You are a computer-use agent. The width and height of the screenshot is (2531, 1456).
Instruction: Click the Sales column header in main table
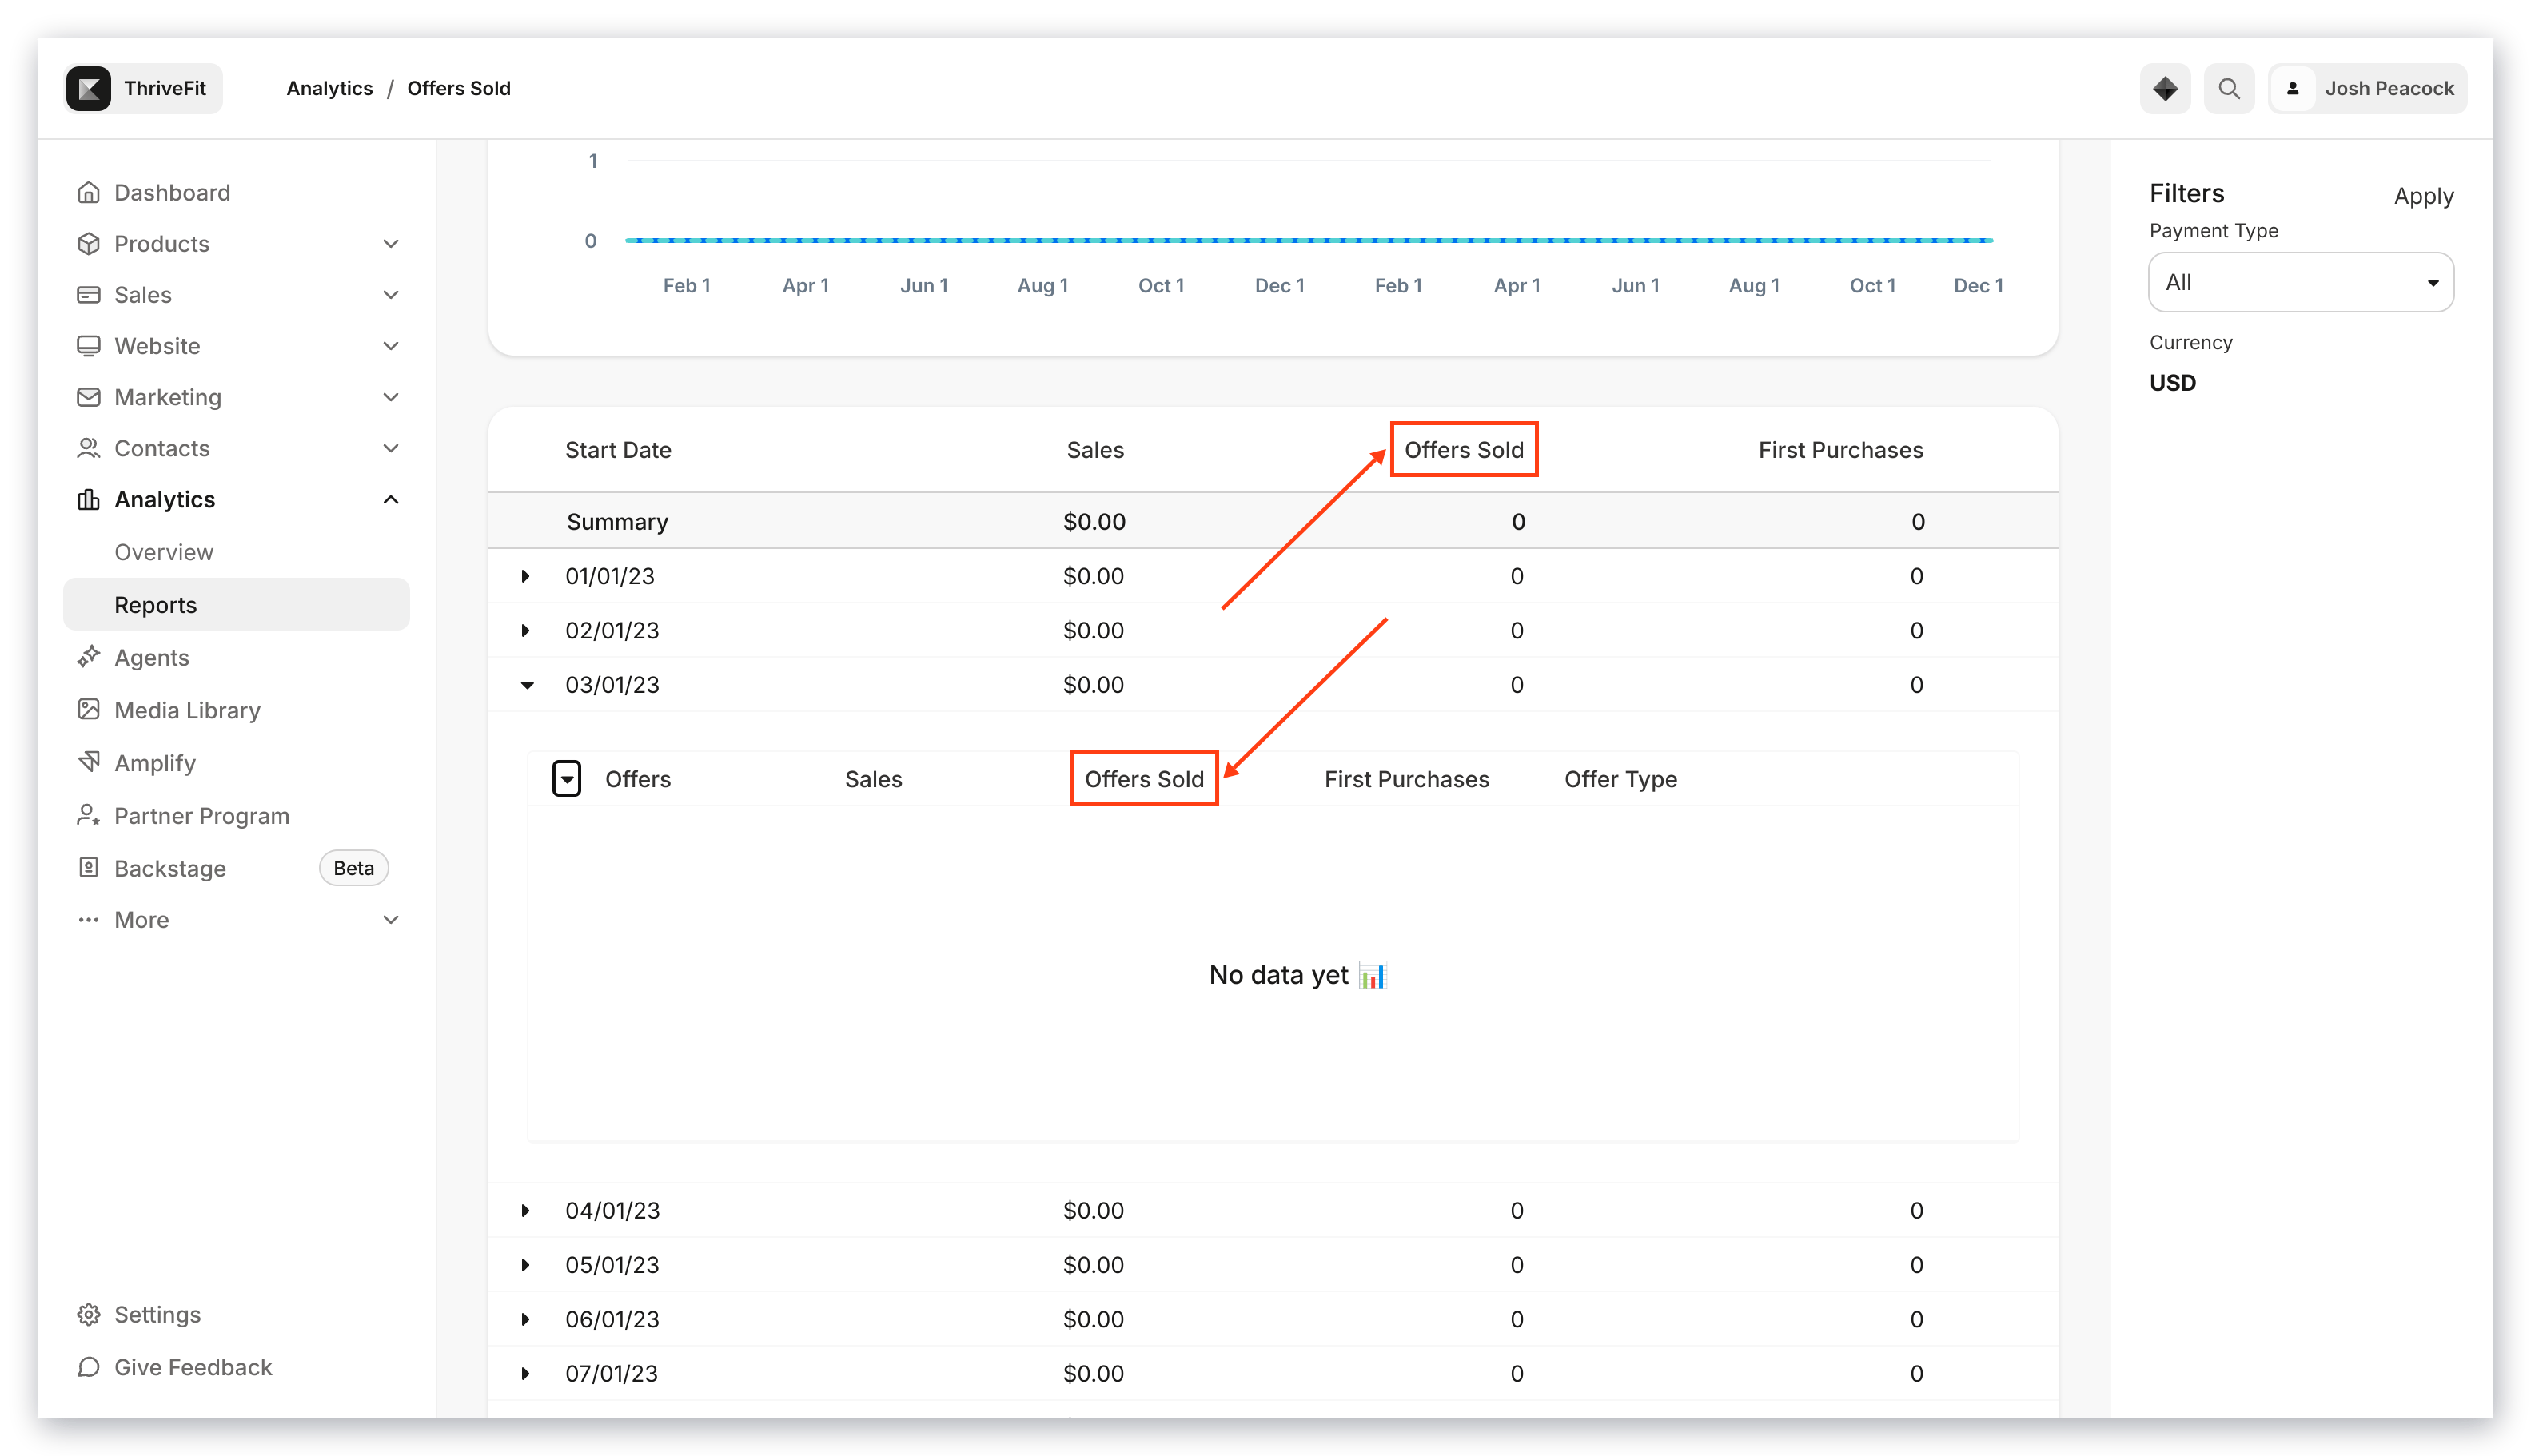[1094, 449]
